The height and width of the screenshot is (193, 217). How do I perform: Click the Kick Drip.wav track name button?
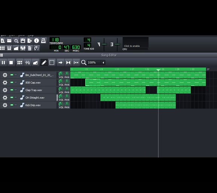click(38, 105)
